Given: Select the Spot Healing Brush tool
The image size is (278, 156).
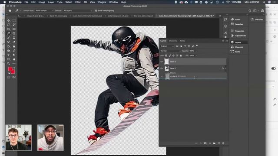Looking at the screenshot, I should coord(14,33).
